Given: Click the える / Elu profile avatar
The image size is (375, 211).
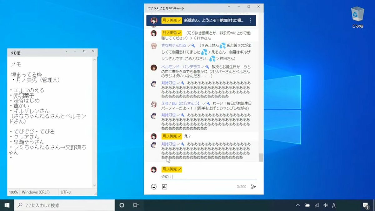Looking at the screenshot, I should click(154, 104).
